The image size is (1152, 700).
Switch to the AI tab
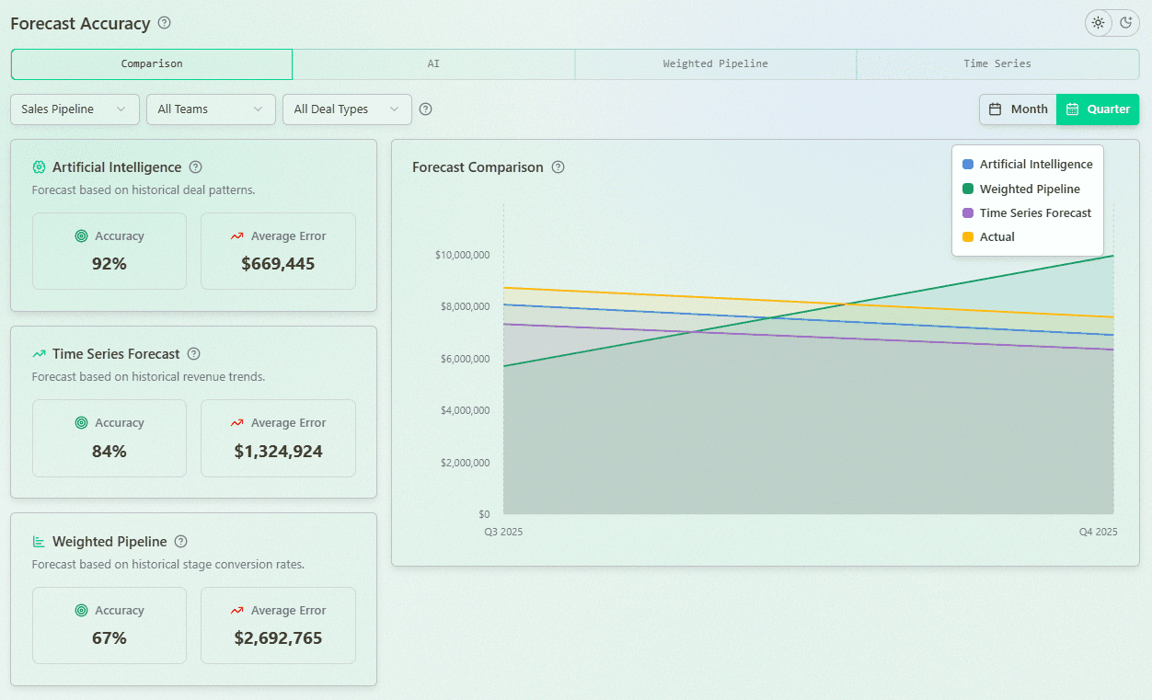tap(433, 63)
